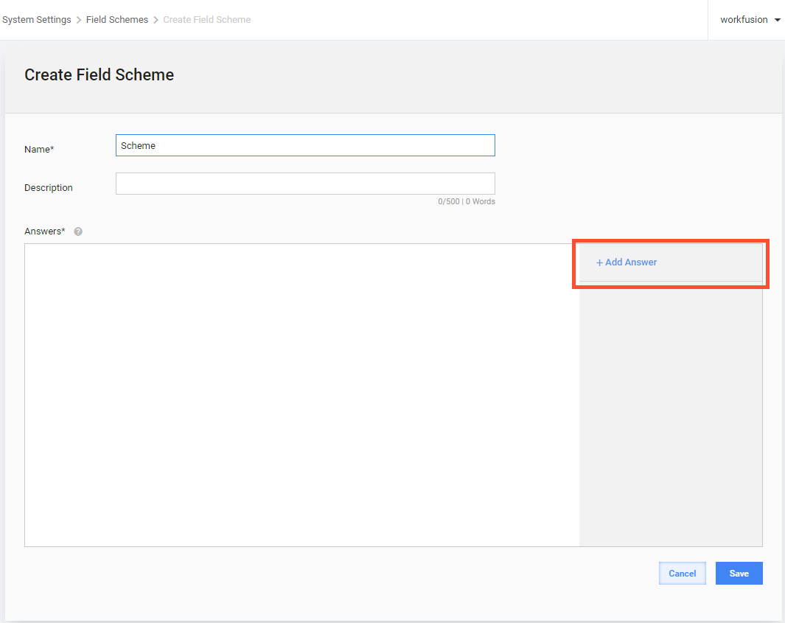The image size is (785, 623).
Task: Cancel creating the field scheme
Action: click(683, 574)
